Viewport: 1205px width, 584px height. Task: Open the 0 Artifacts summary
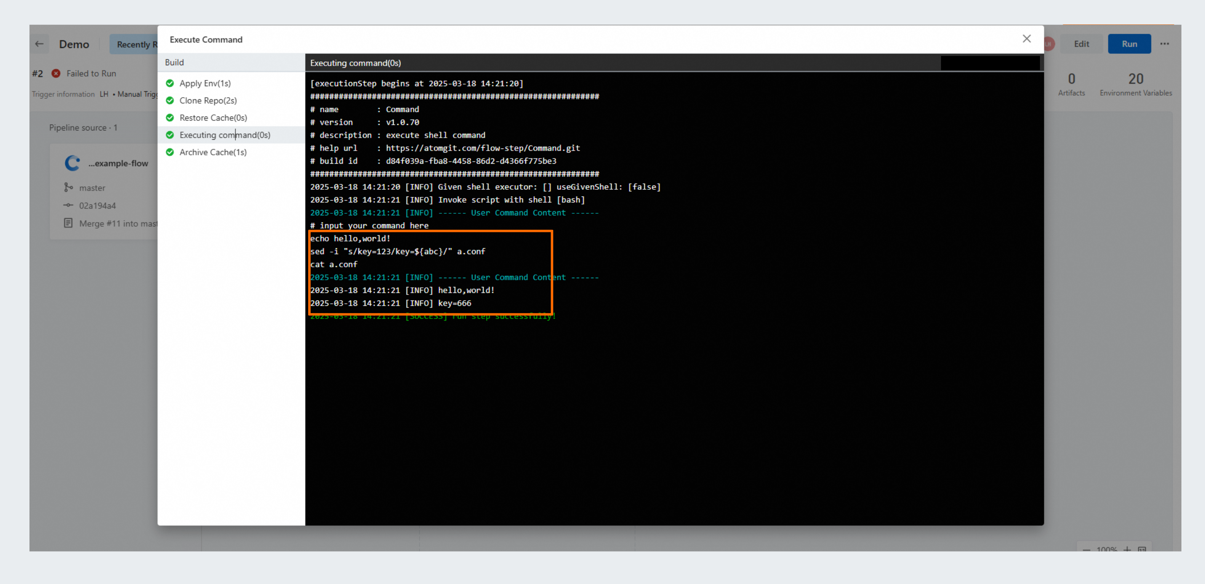1071,84
